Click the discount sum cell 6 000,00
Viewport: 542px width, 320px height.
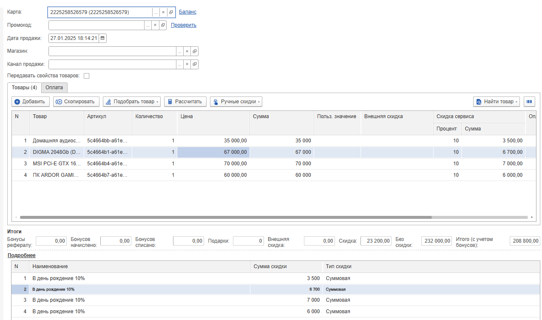[494, 175]
